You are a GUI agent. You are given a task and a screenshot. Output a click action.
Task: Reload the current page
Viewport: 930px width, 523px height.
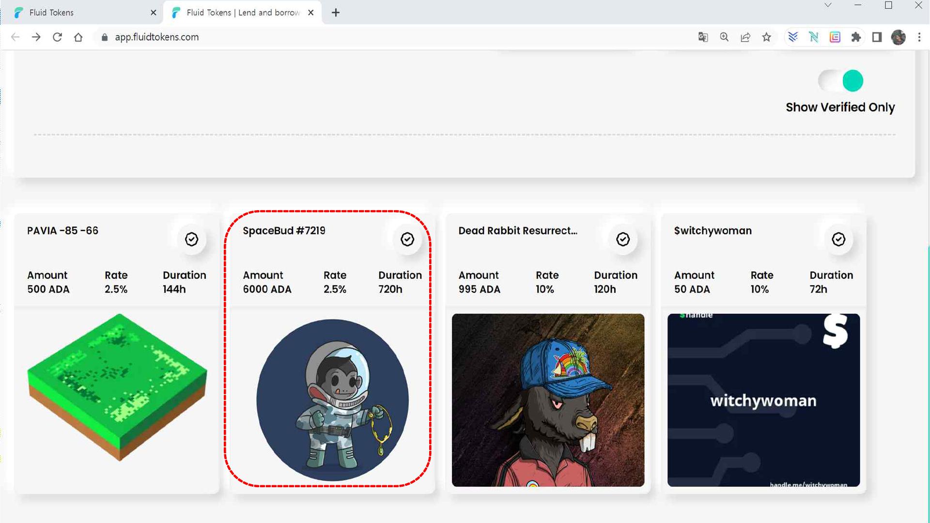[57, 37]
